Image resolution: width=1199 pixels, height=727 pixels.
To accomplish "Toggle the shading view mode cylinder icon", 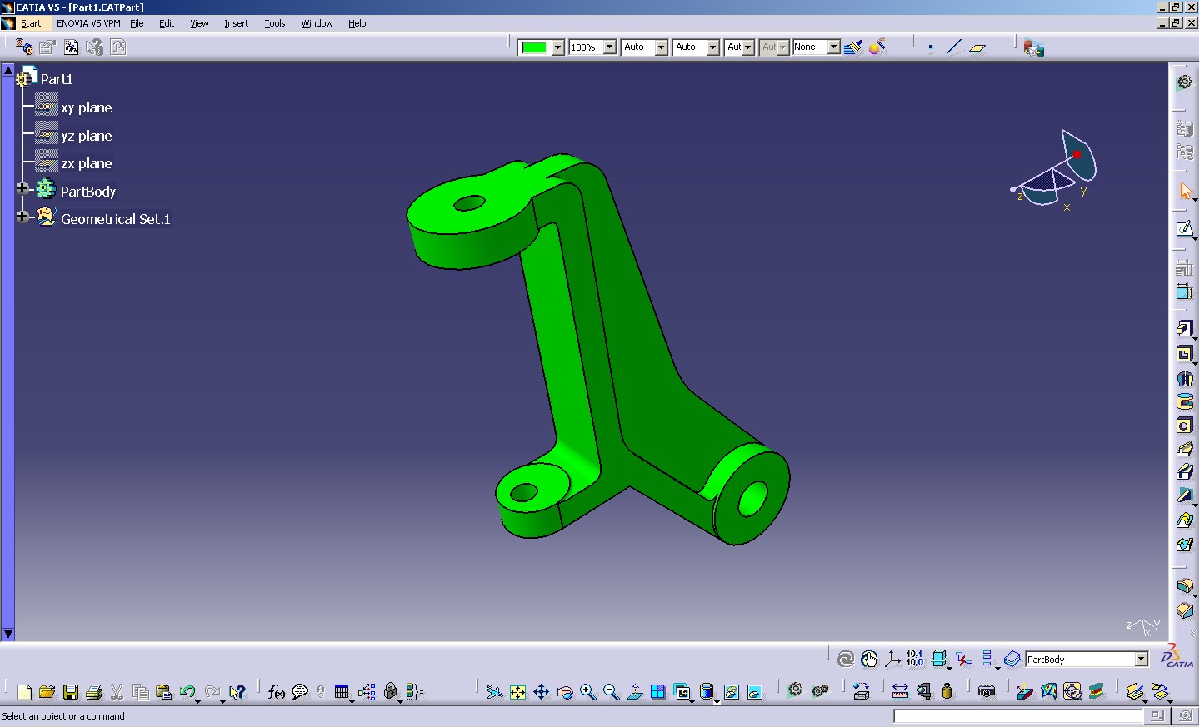I will point(707,692).
